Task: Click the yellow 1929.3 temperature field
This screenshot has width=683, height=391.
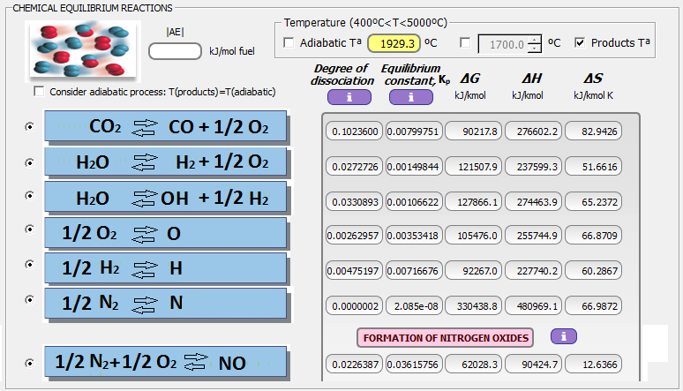Action: click(394, 42)
